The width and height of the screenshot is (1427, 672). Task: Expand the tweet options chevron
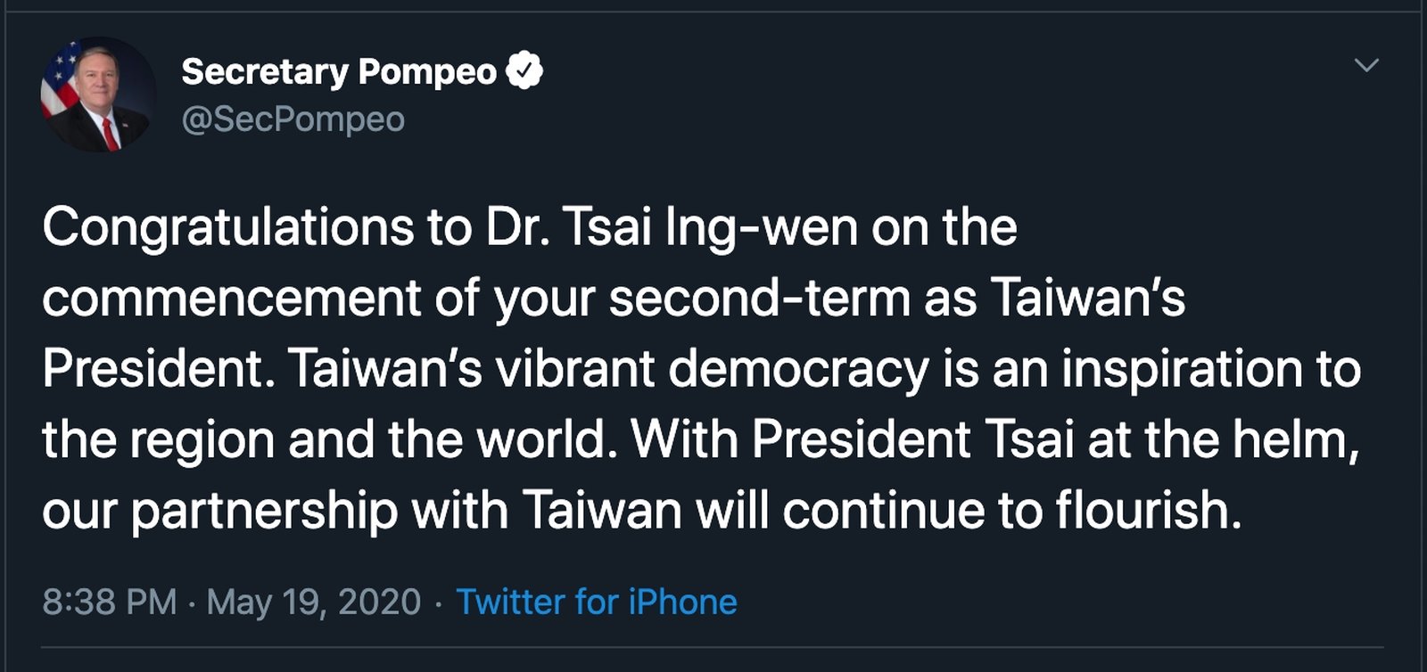click(1366, 65)
